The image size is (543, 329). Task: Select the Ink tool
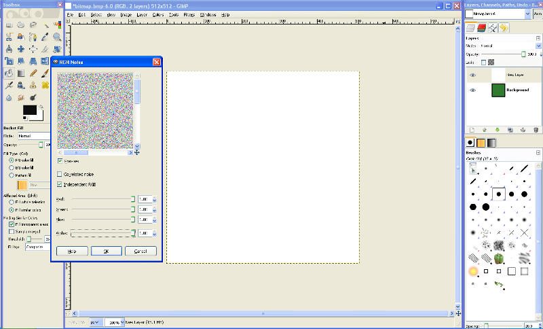21,85
